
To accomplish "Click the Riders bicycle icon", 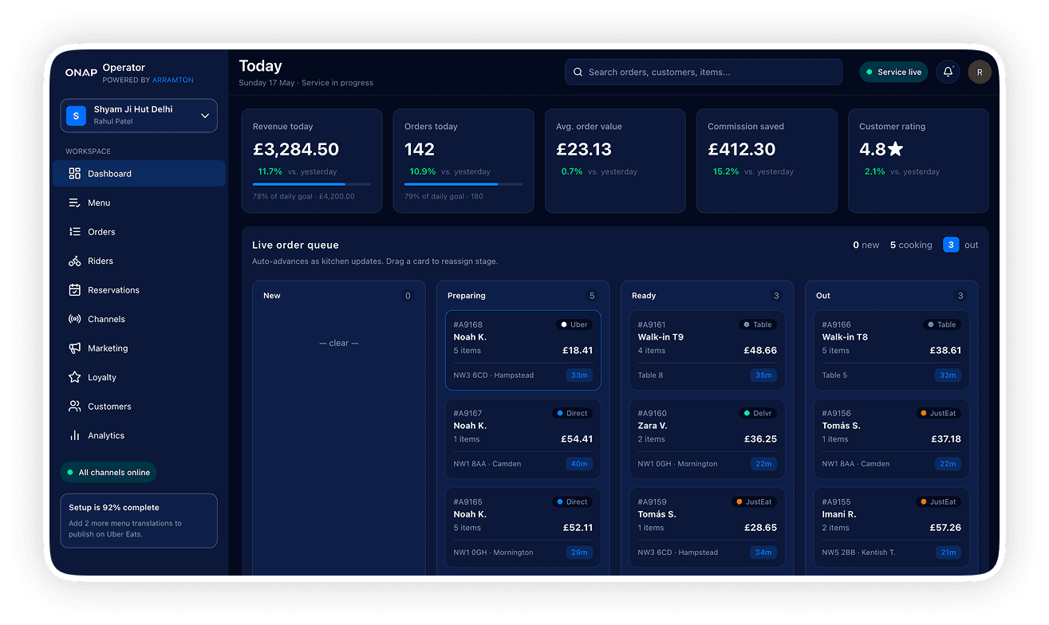I will tap(74, 261).
